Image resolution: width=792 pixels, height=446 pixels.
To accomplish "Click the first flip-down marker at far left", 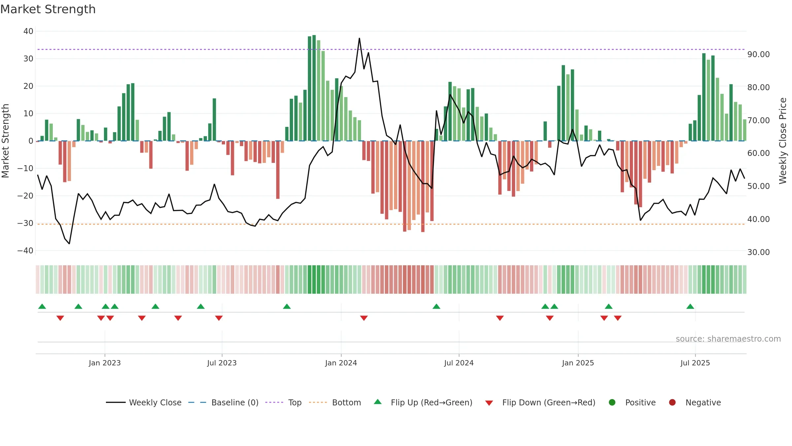I will click(x=60, y=318).
